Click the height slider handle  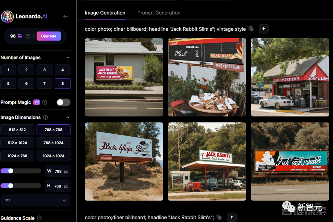(x=11, y=186)
